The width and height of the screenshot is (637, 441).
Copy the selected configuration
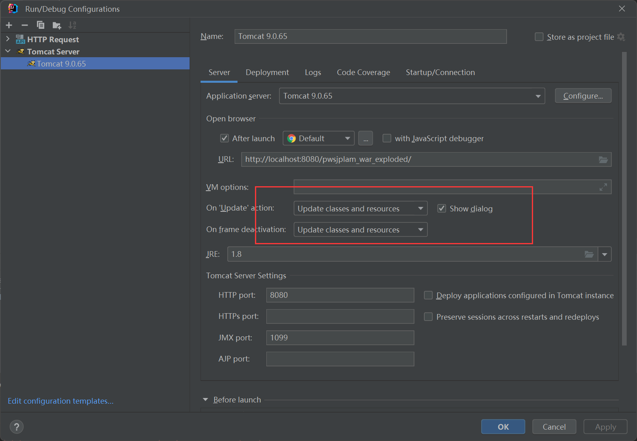[x=41, y=25]
